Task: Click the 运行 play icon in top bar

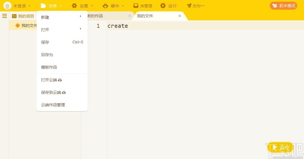Action: click(163, 6)
